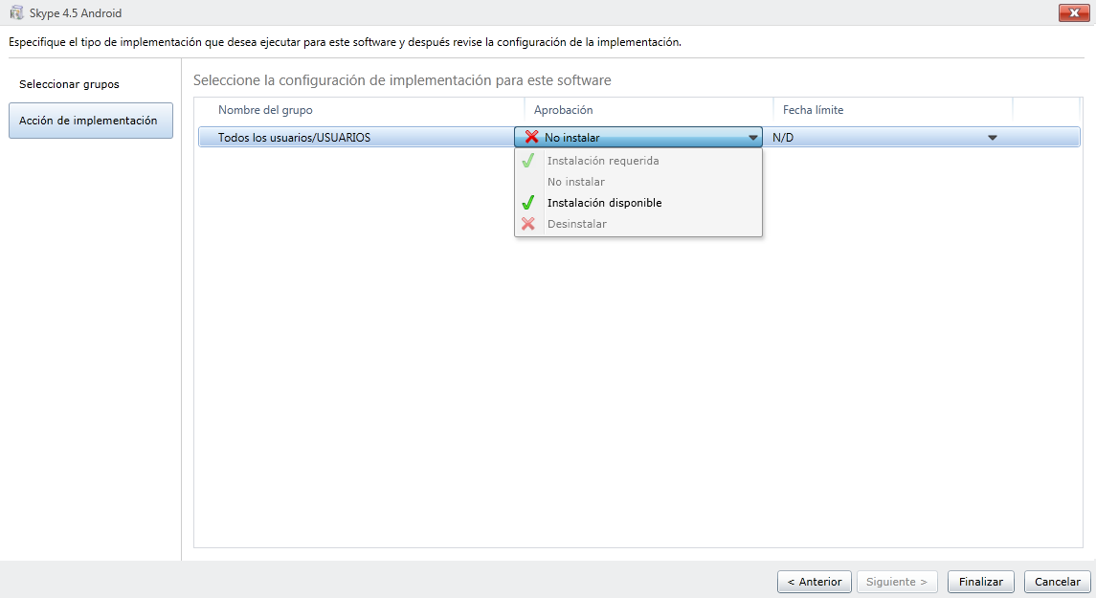Click the red X icon beside Desinstalar

(527, 224)
